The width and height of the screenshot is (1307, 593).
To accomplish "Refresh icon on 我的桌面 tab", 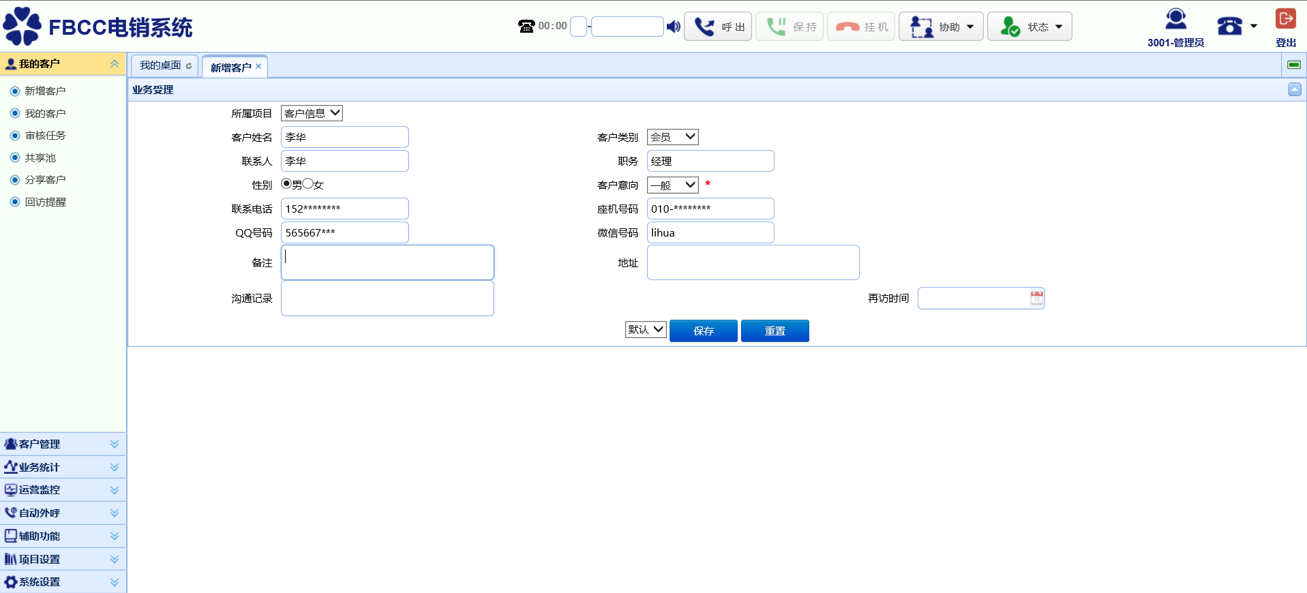I will pos(189,66).
